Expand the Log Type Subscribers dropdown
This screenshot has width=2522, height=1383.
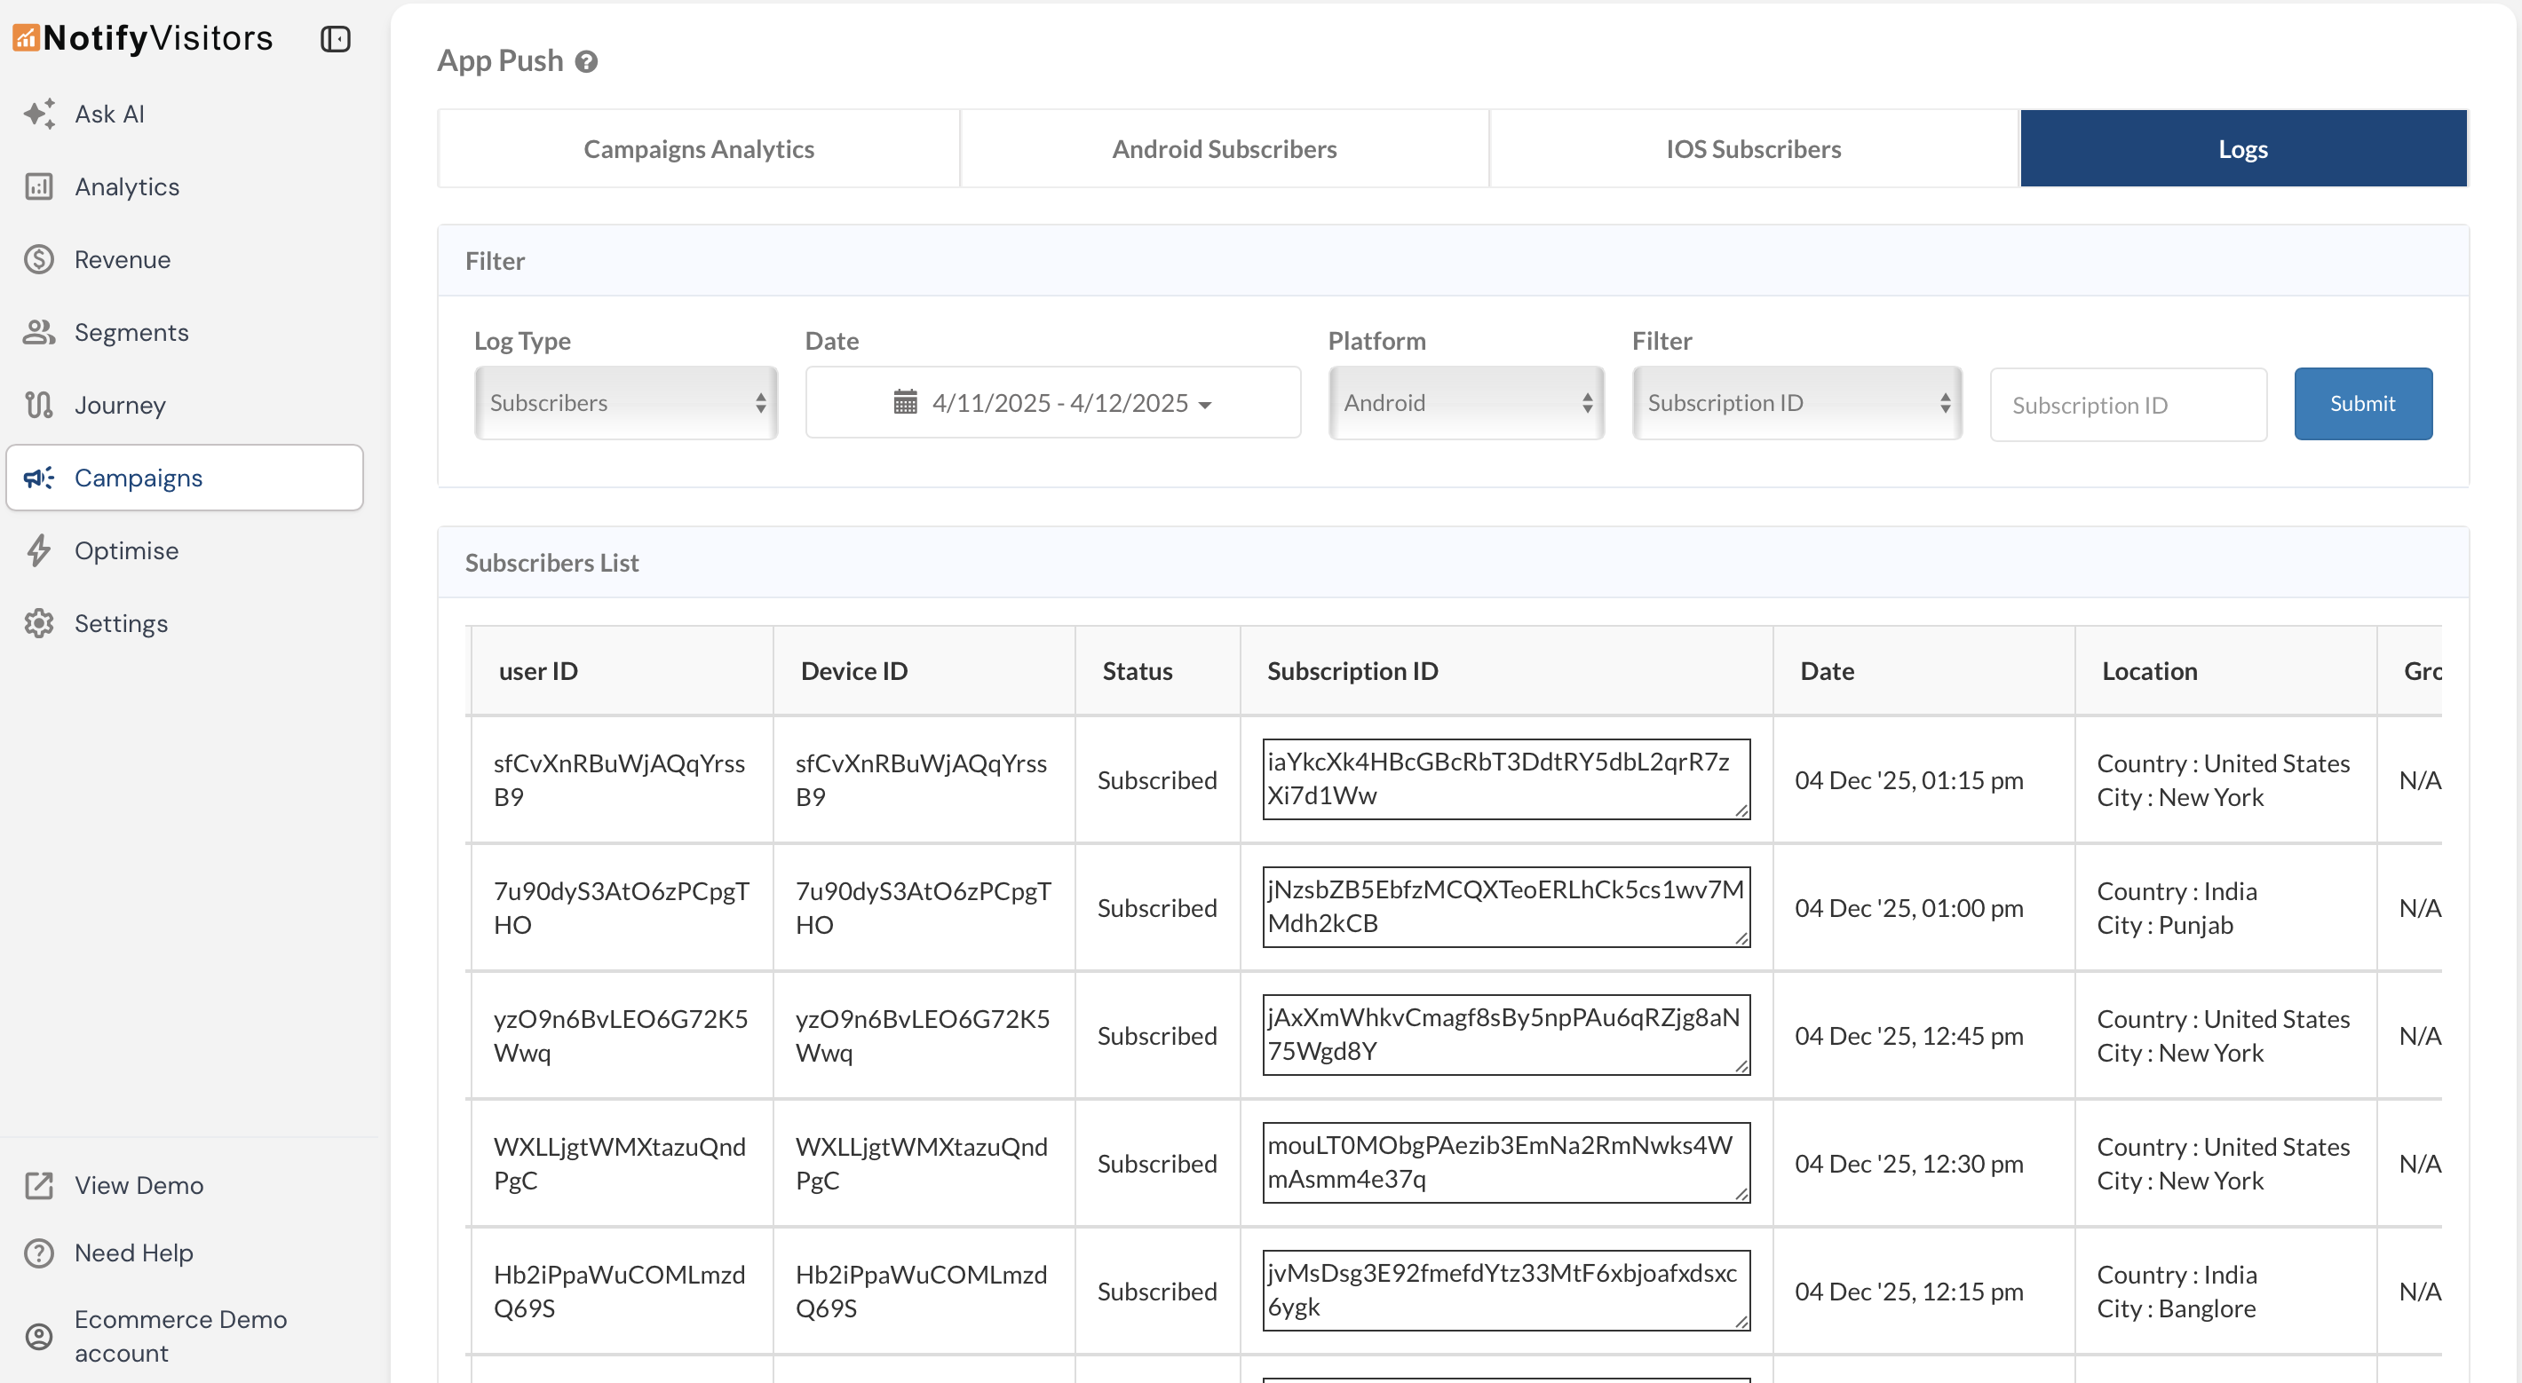click(x=625, y=403)
